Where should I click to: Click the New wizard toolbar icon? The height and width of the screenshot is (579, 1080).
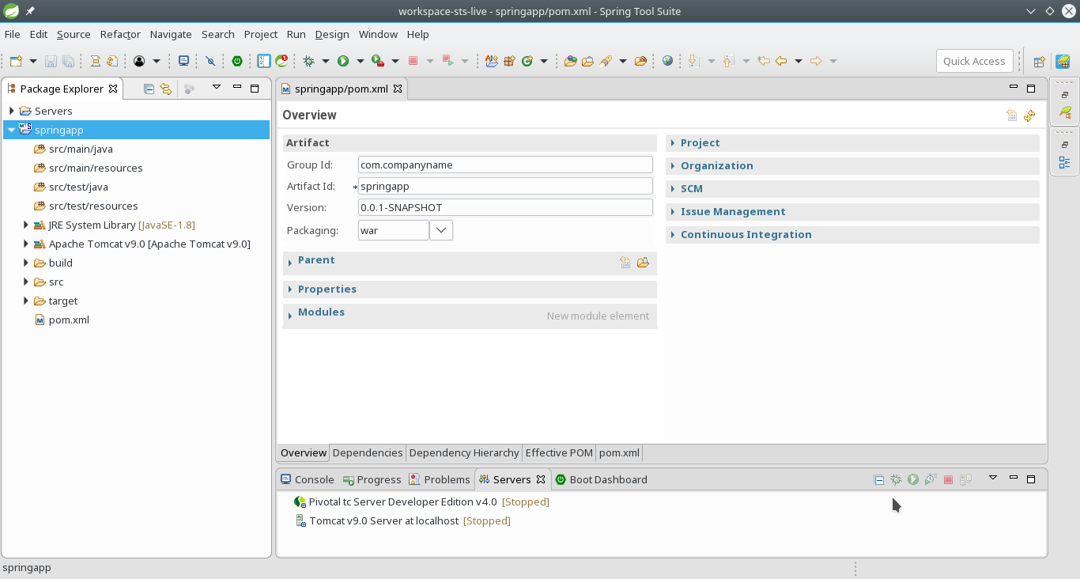[x=16, y=61]
